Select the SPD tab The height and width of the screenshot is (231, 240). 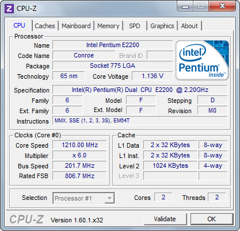click(x=135, y=26)
